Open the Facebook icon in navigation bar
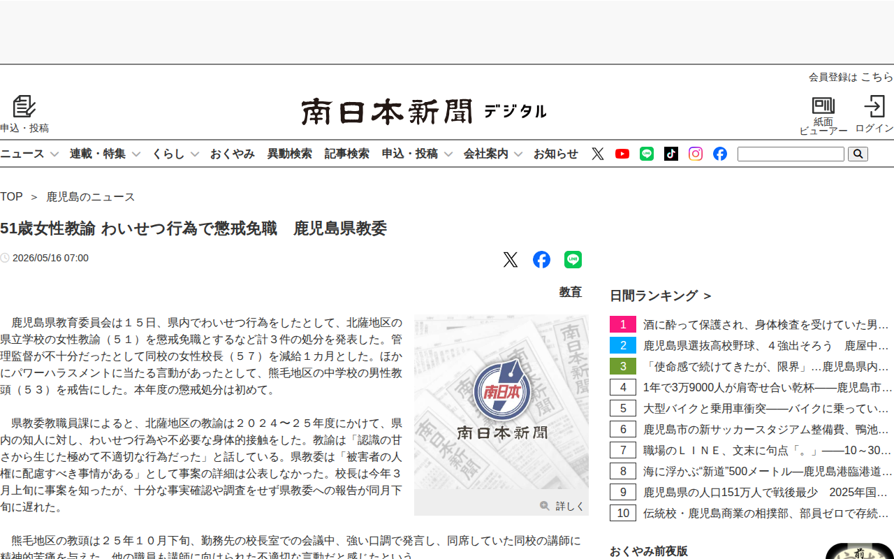The height and width of the screenshot is (559, 894). click(720, 154)
